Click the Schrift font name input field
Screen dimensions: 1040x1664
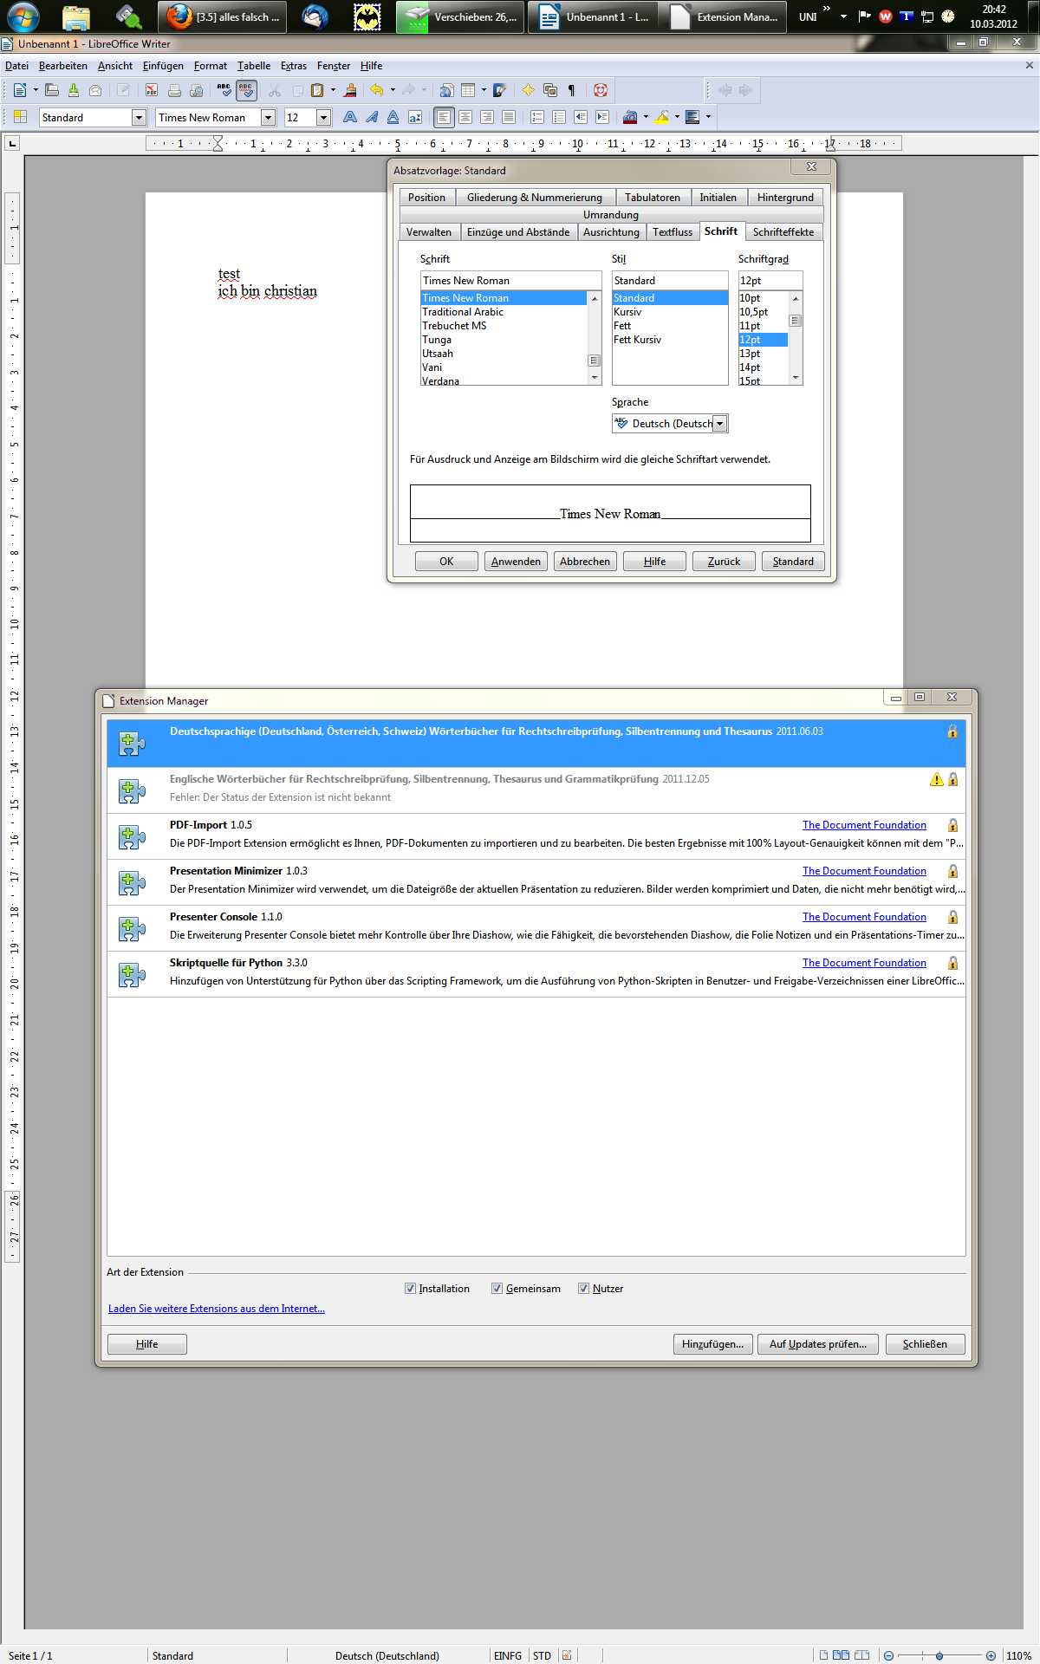(510, 281)
